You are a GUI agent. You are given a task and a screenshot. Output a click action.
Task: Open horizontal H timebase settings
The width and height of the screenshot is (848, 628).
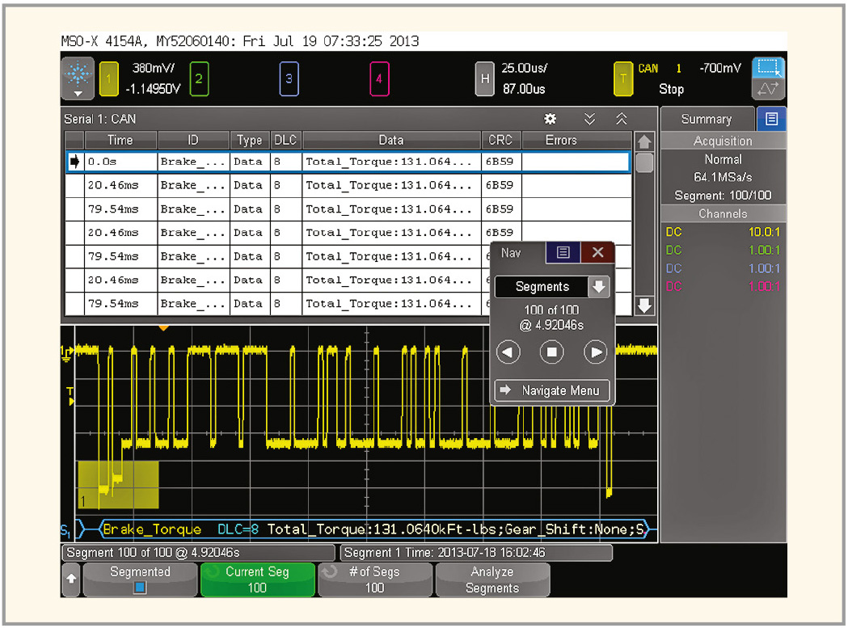tap(483, 78)
